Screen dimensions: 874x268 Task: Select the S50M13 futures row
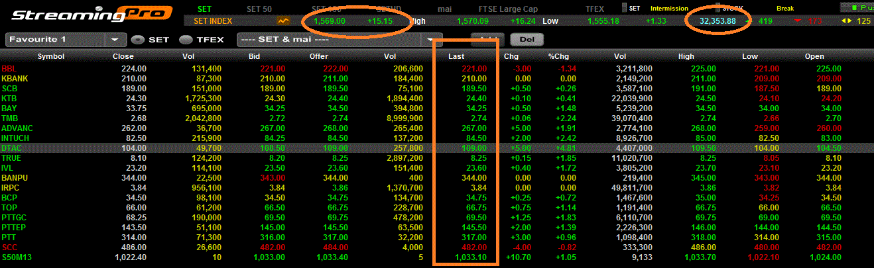[437, 257]
